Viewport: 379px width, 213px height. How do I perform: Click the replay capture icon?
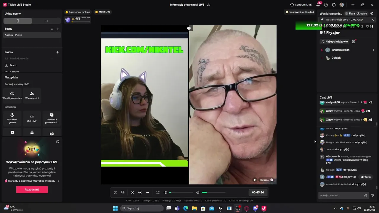pos(140,193)
